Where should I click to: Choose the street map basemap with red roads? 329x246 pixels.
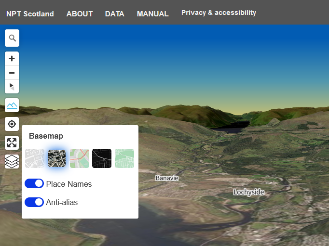80,158
